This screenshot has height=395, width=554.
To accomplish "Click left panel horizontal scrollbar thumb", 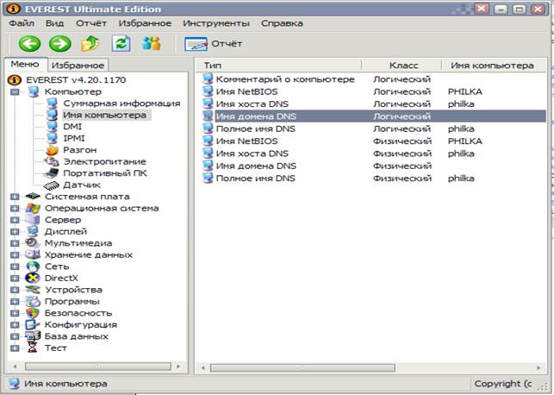I will [x=98, y=367].
